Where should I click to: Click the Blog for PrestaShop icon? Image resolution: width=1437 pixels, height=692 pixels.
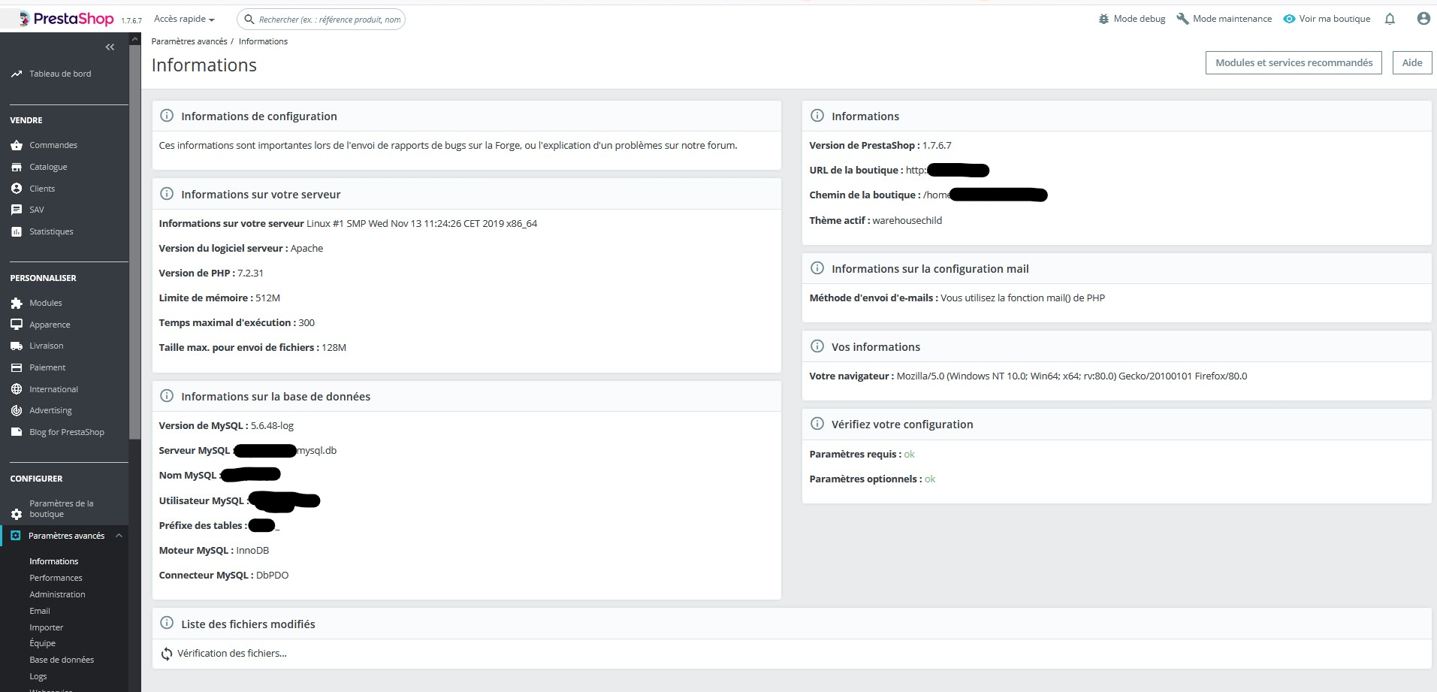[x=17, y=432]
